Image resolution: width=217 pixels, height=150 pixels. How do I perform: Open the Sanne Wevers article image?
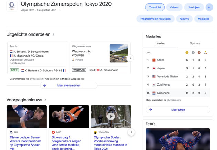pyautogui.click(x=27, y=116)
